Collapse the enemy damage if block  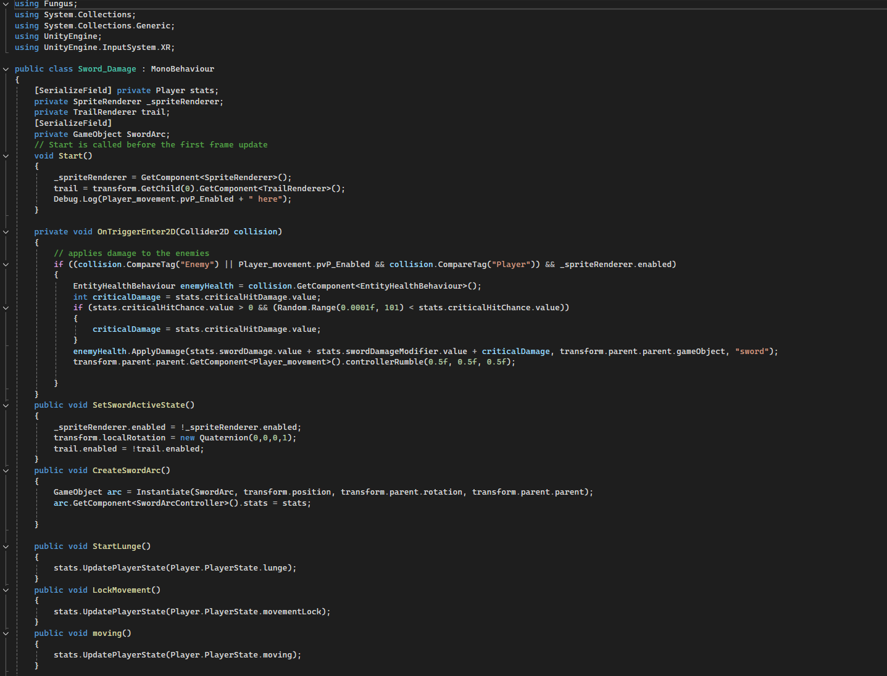pyautogui.click(x=6, y=264)
